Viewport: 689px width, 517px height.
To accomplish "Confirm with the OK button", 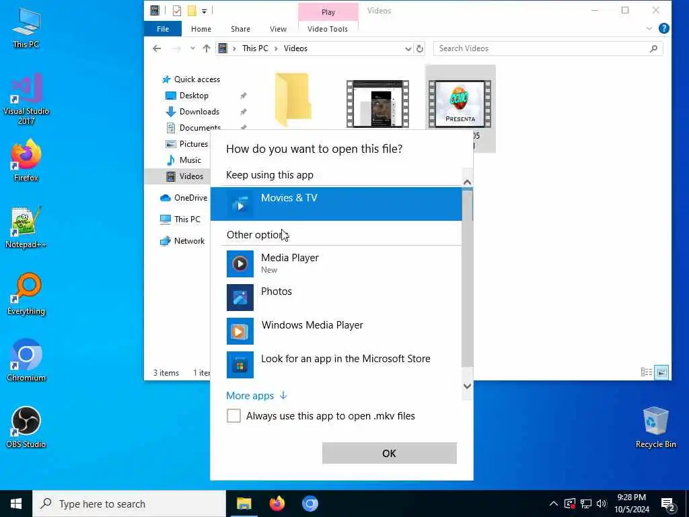I will (390, 453).
